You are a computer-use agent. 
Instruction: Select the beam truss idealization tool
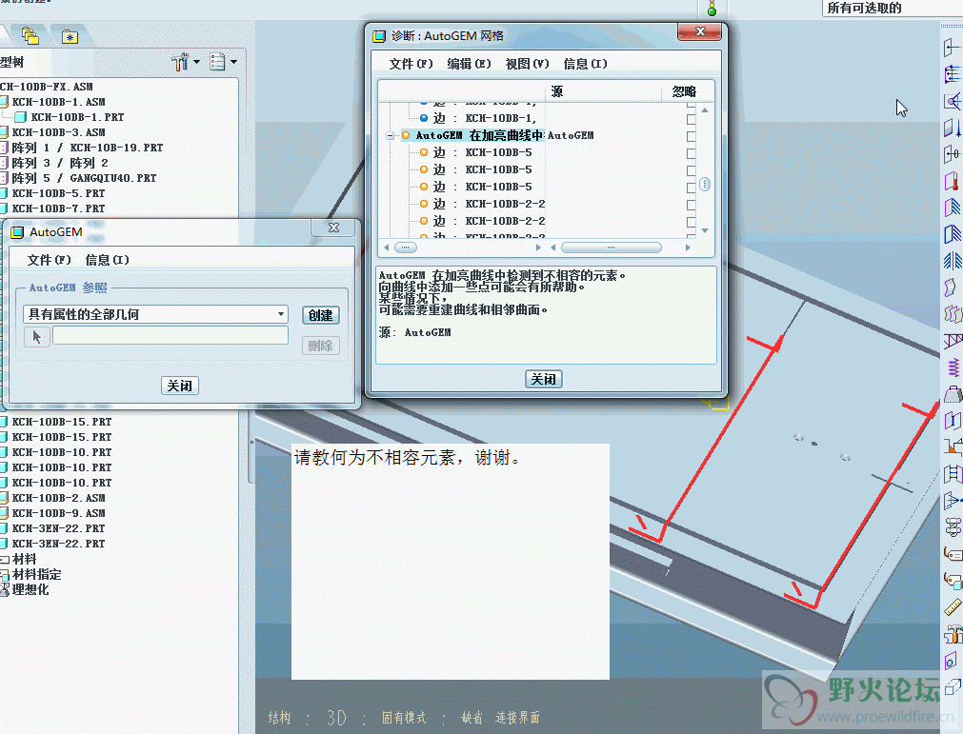click(952, 341)
